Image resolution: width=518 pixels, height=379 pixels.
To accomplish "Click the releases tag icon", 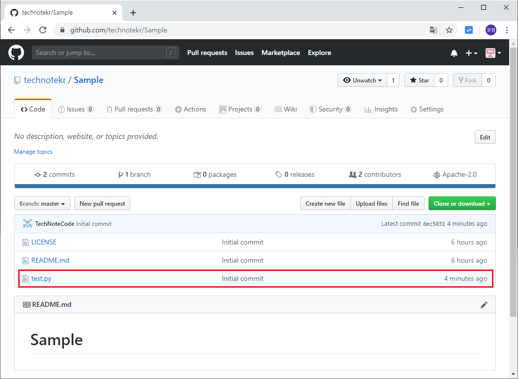I will pyautogui.click(x=279, y=174).
